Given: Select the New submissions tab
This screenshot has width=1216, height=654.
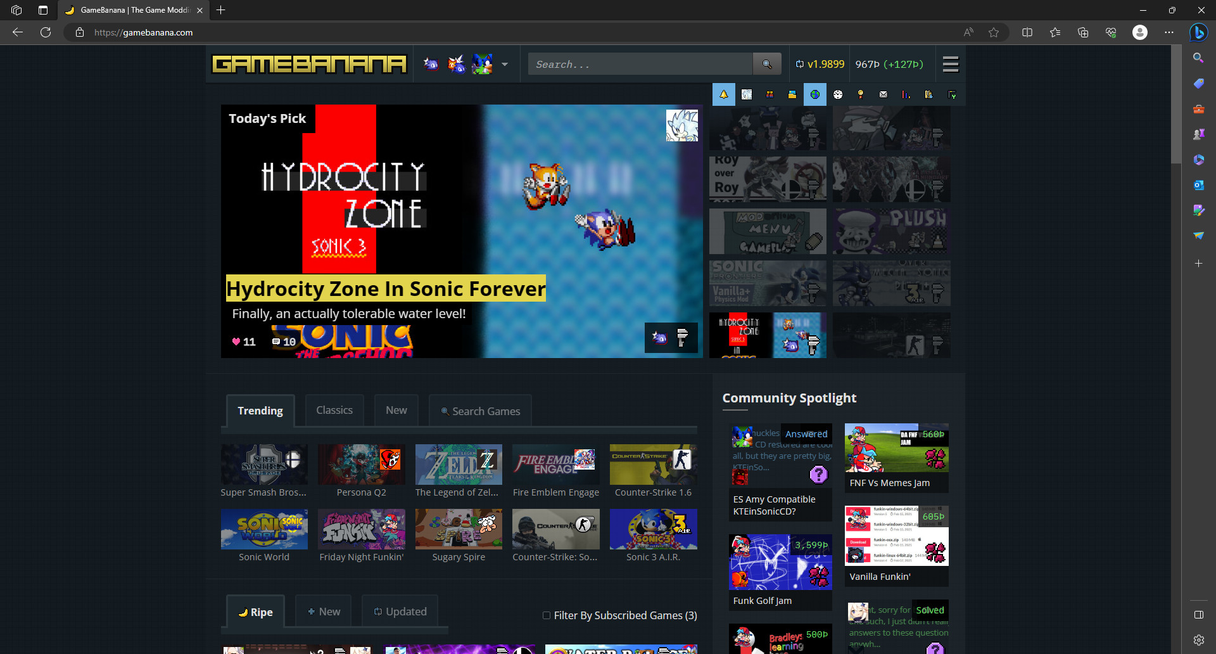Looking at the screenshot, I should (324, 611).
